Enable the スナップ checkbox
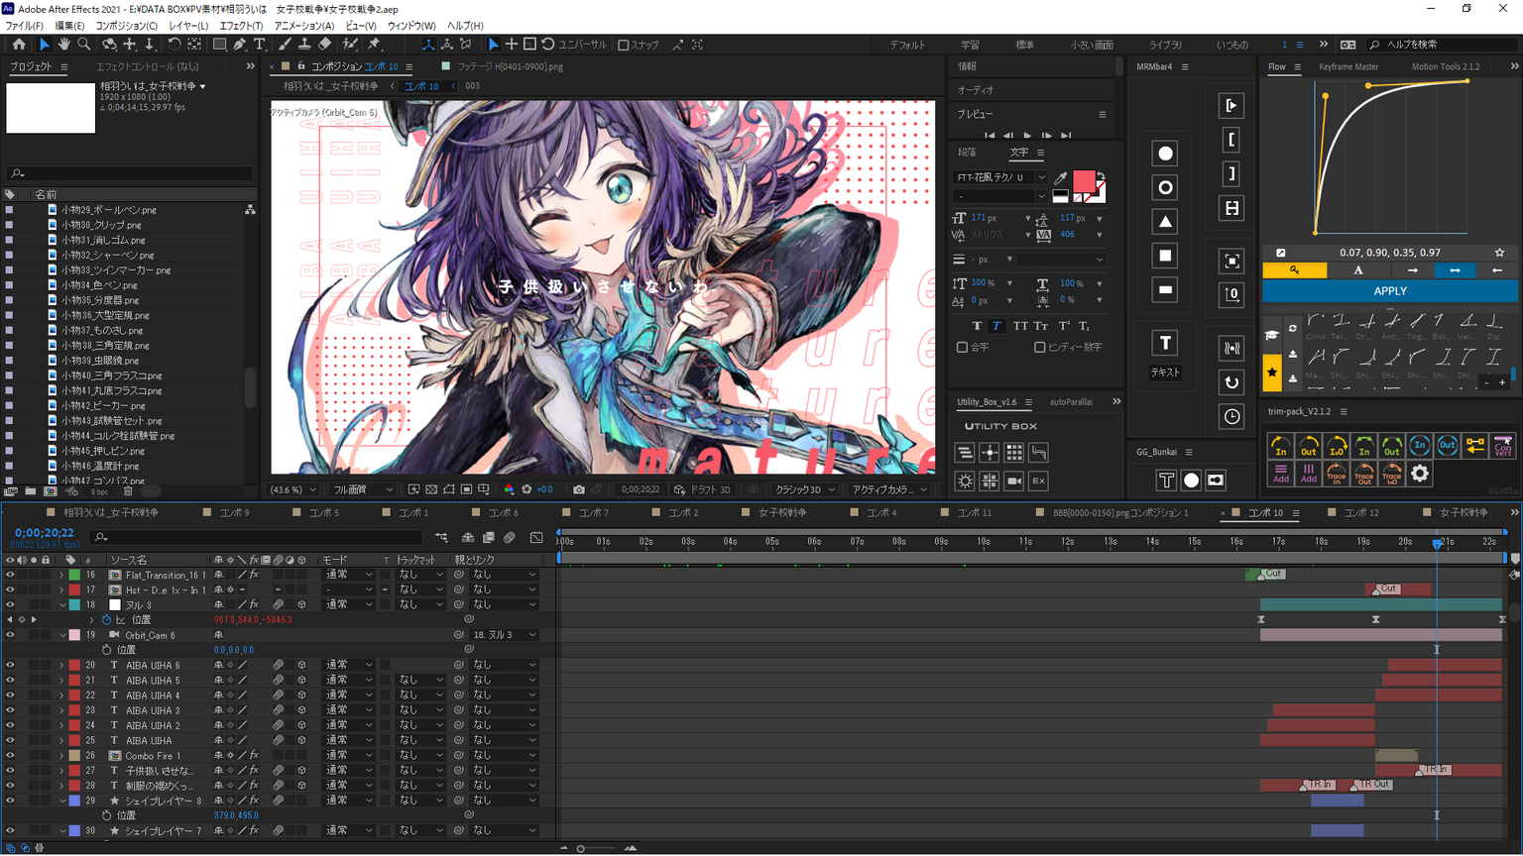This screenshot has width=1523, height=856. [624, 45]
